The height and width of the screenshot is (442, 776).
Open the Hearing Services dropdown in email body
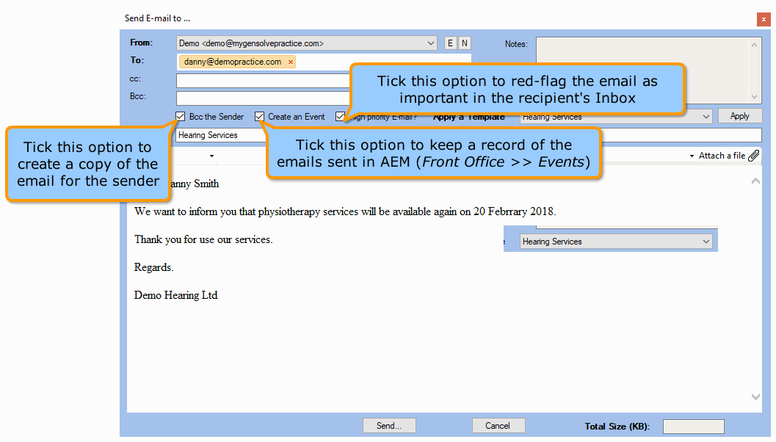tap(706, 242)
